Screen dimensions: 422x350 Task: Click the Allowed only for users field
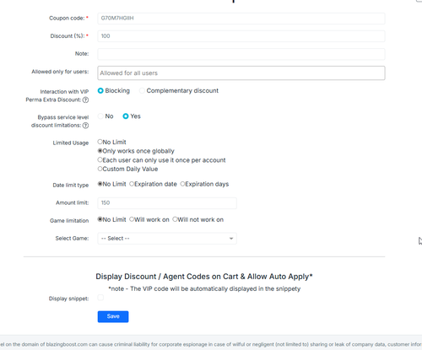[x=241, y=73]
